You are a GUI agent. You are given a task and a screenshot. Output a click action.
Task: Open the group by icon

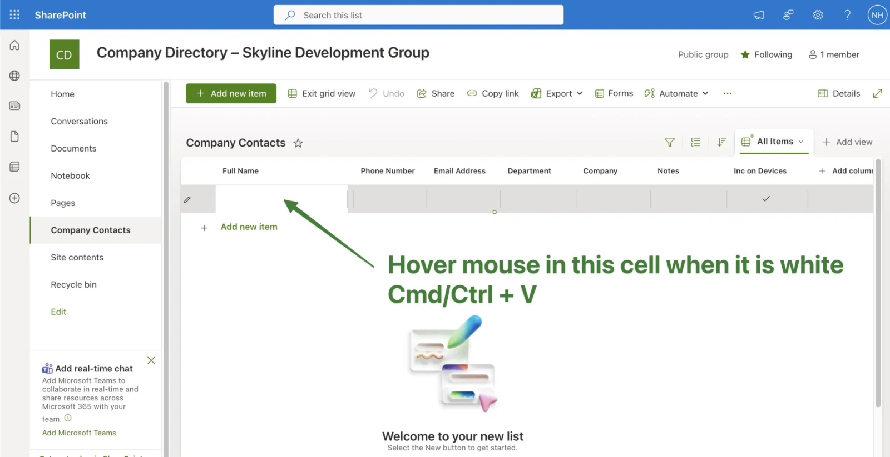pos(695,142)
